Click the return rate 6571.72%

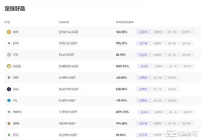tap(122, 112)
